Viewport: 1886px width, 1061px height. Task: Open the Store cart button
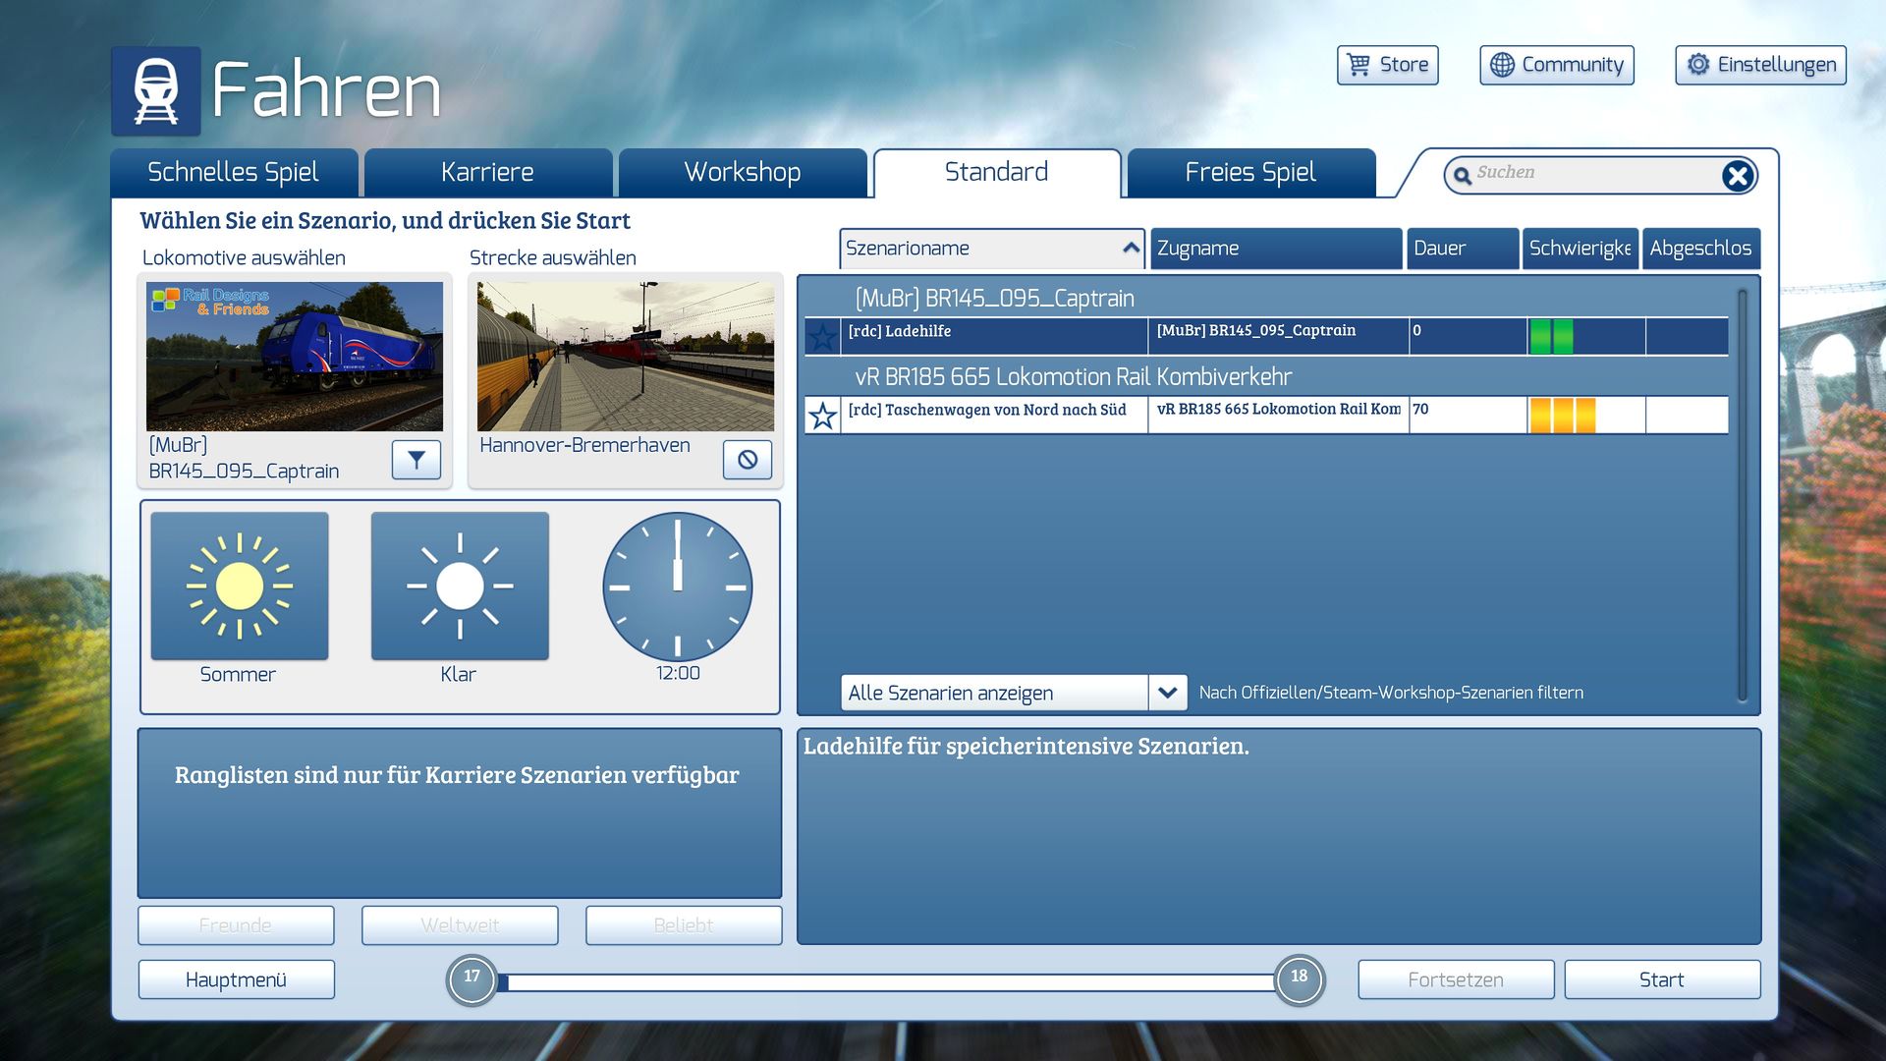[x=1387, y=65]
